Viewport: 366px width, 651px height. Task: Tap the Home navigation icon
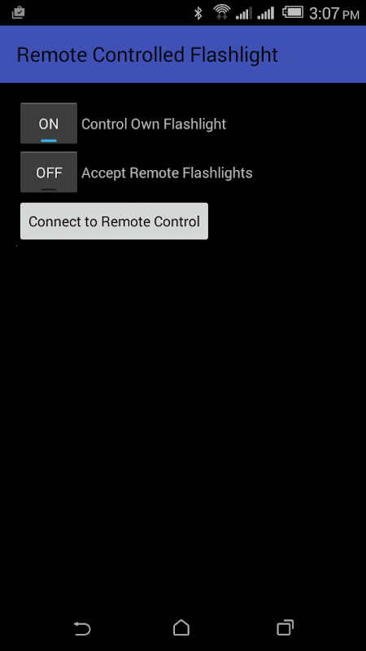coord(181,627)
